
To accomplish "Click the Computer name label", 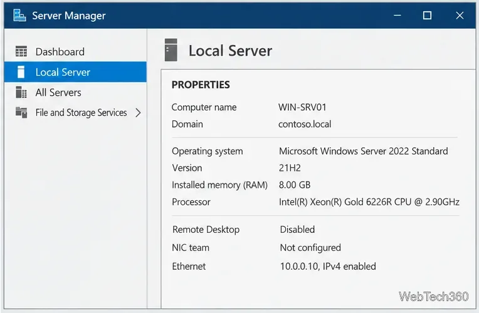I will [x=204, y=108].
